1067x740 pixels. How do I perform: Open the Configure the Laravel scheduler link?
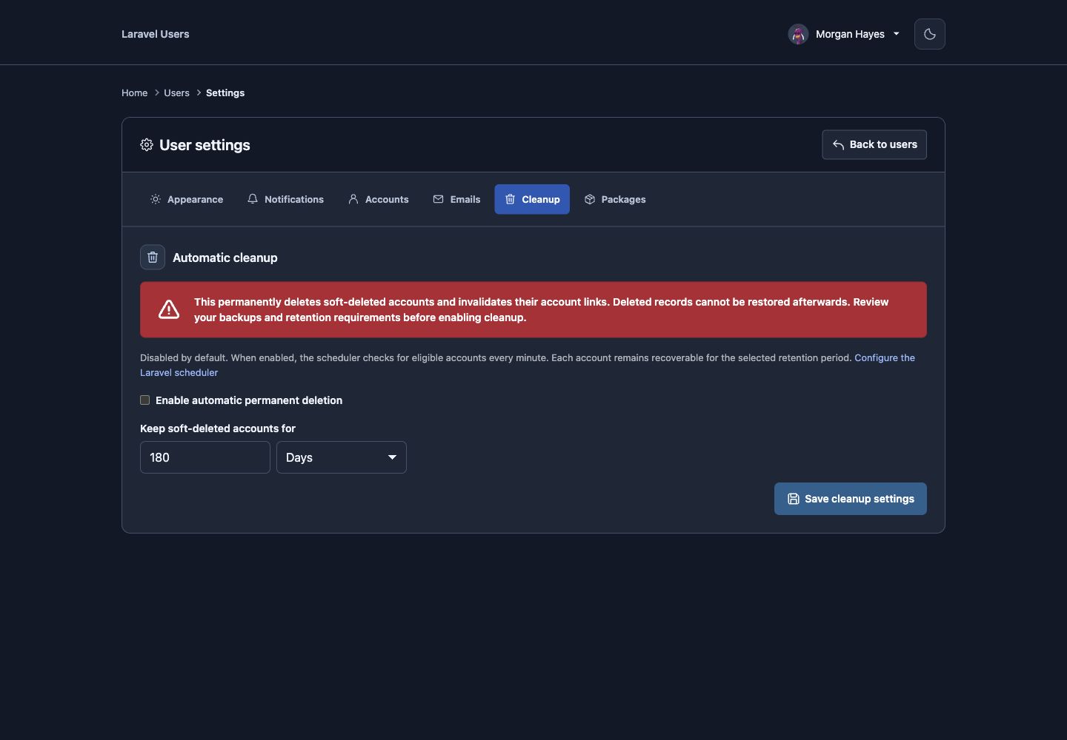(x=884, y=357)
